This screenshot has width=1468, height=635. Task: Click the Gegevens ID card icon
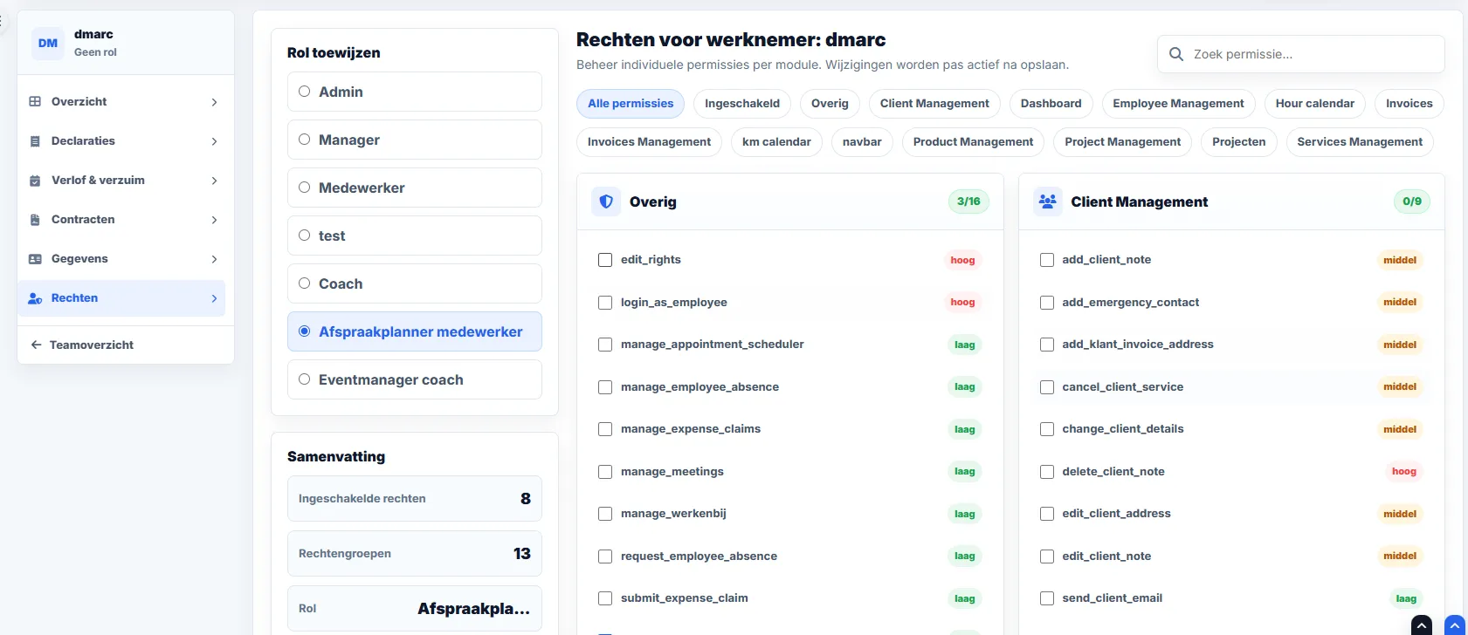[x=35, y=259]
